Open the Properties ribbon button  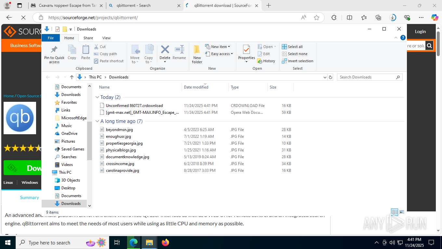[246, 54]
